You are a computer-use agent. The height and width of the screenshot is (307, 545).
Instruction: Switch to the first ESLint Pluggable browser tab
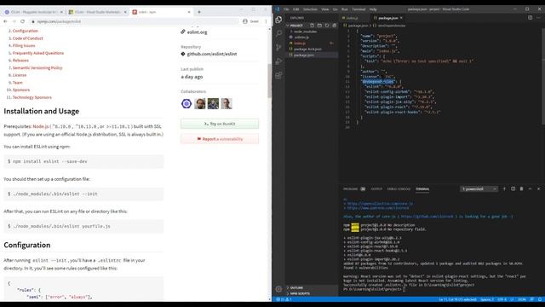click(33, 12)
